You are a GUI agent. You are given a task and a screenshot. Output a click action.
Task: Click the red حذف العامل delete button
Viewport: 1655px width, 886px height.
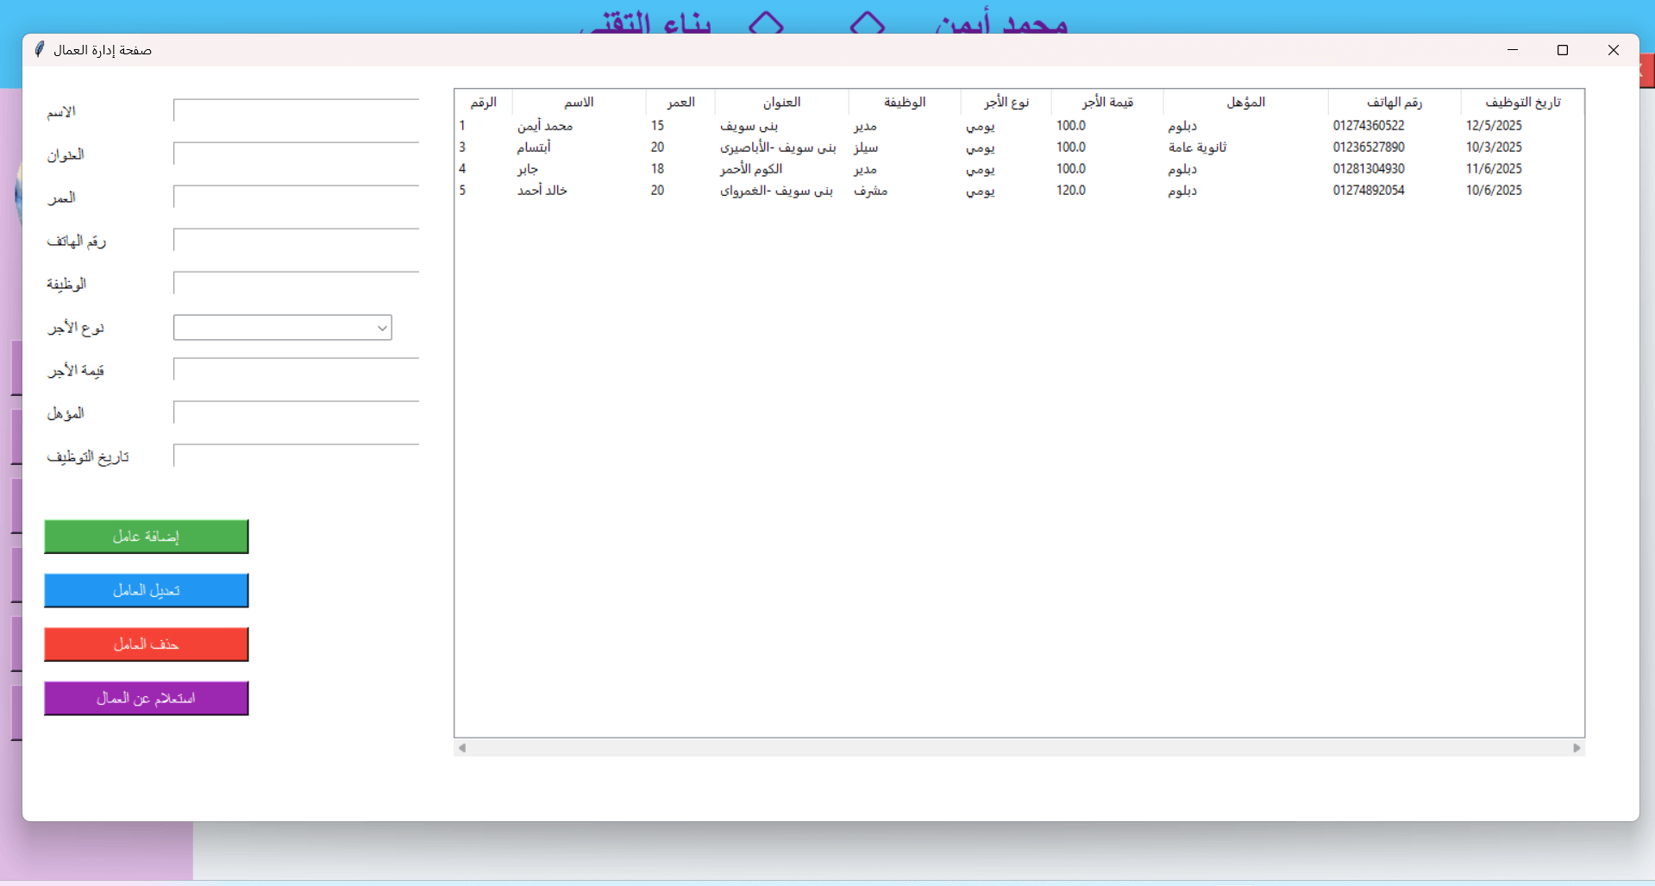[x=147, y=644]
